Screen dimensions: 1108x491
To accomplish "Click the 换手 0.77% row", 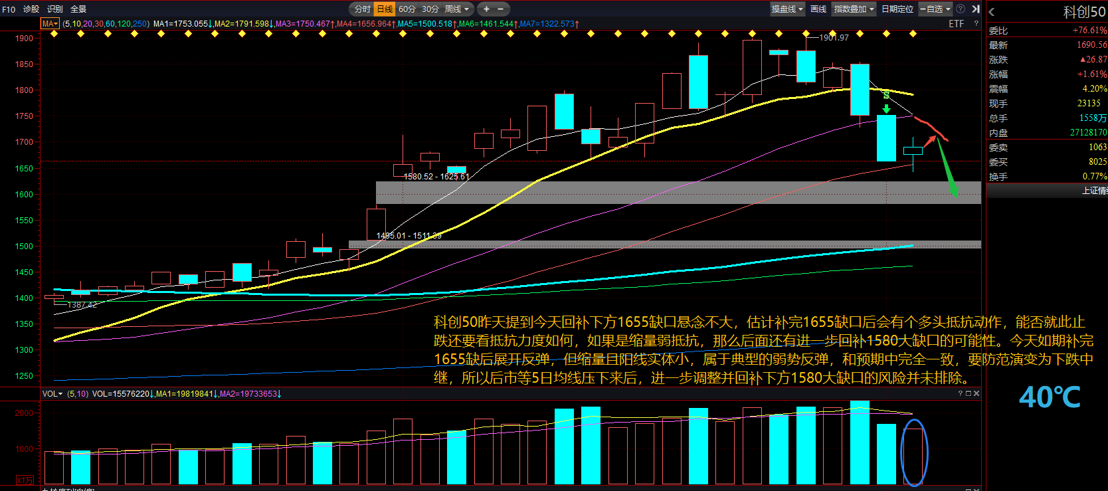I will pyautogui.click(x=1047, y=177).
